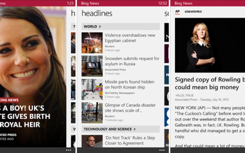Open the 'Do Not Track' article thumbnail

pyautogui.click(x=92, y=141)
